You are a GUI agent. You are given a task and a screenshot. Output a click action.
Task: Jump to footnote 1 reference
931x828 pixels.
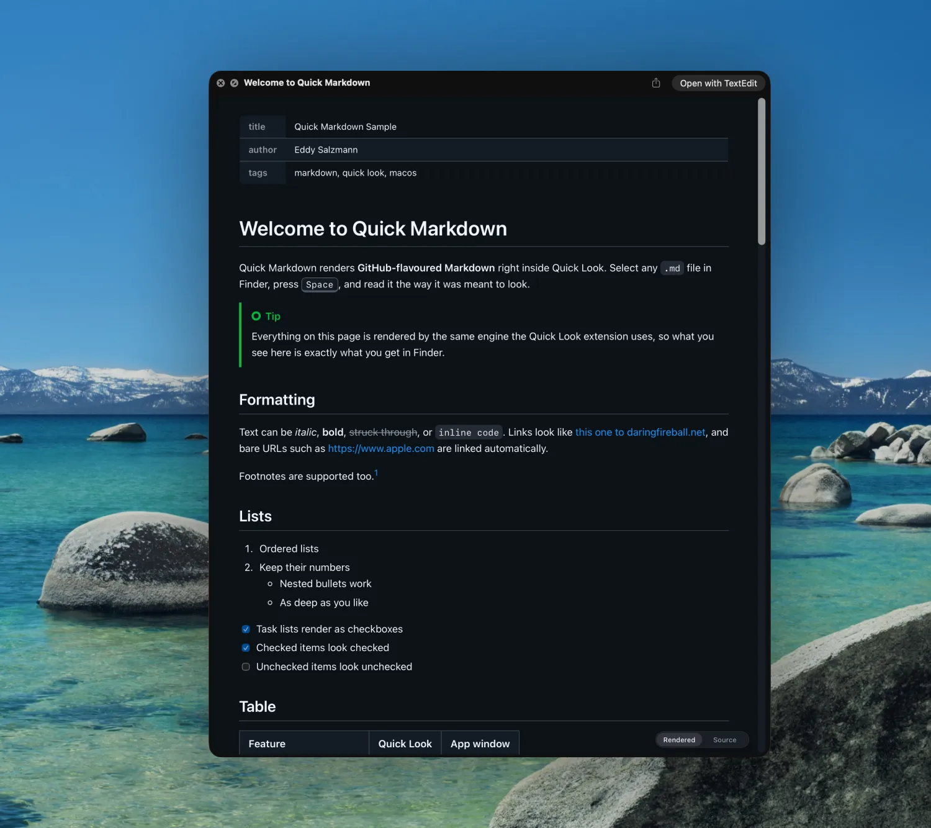[376, 473]
